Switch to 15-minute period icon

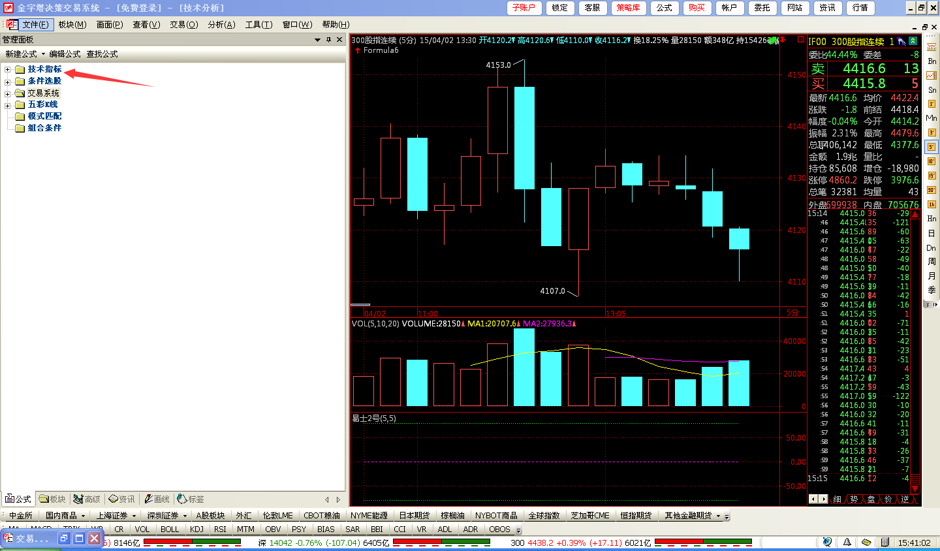pyautogui.click(x=932, y=176)
